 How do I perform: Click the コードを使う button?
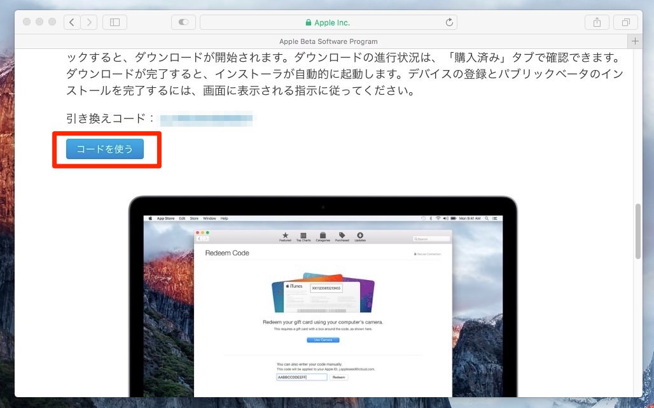pos(105,149)
